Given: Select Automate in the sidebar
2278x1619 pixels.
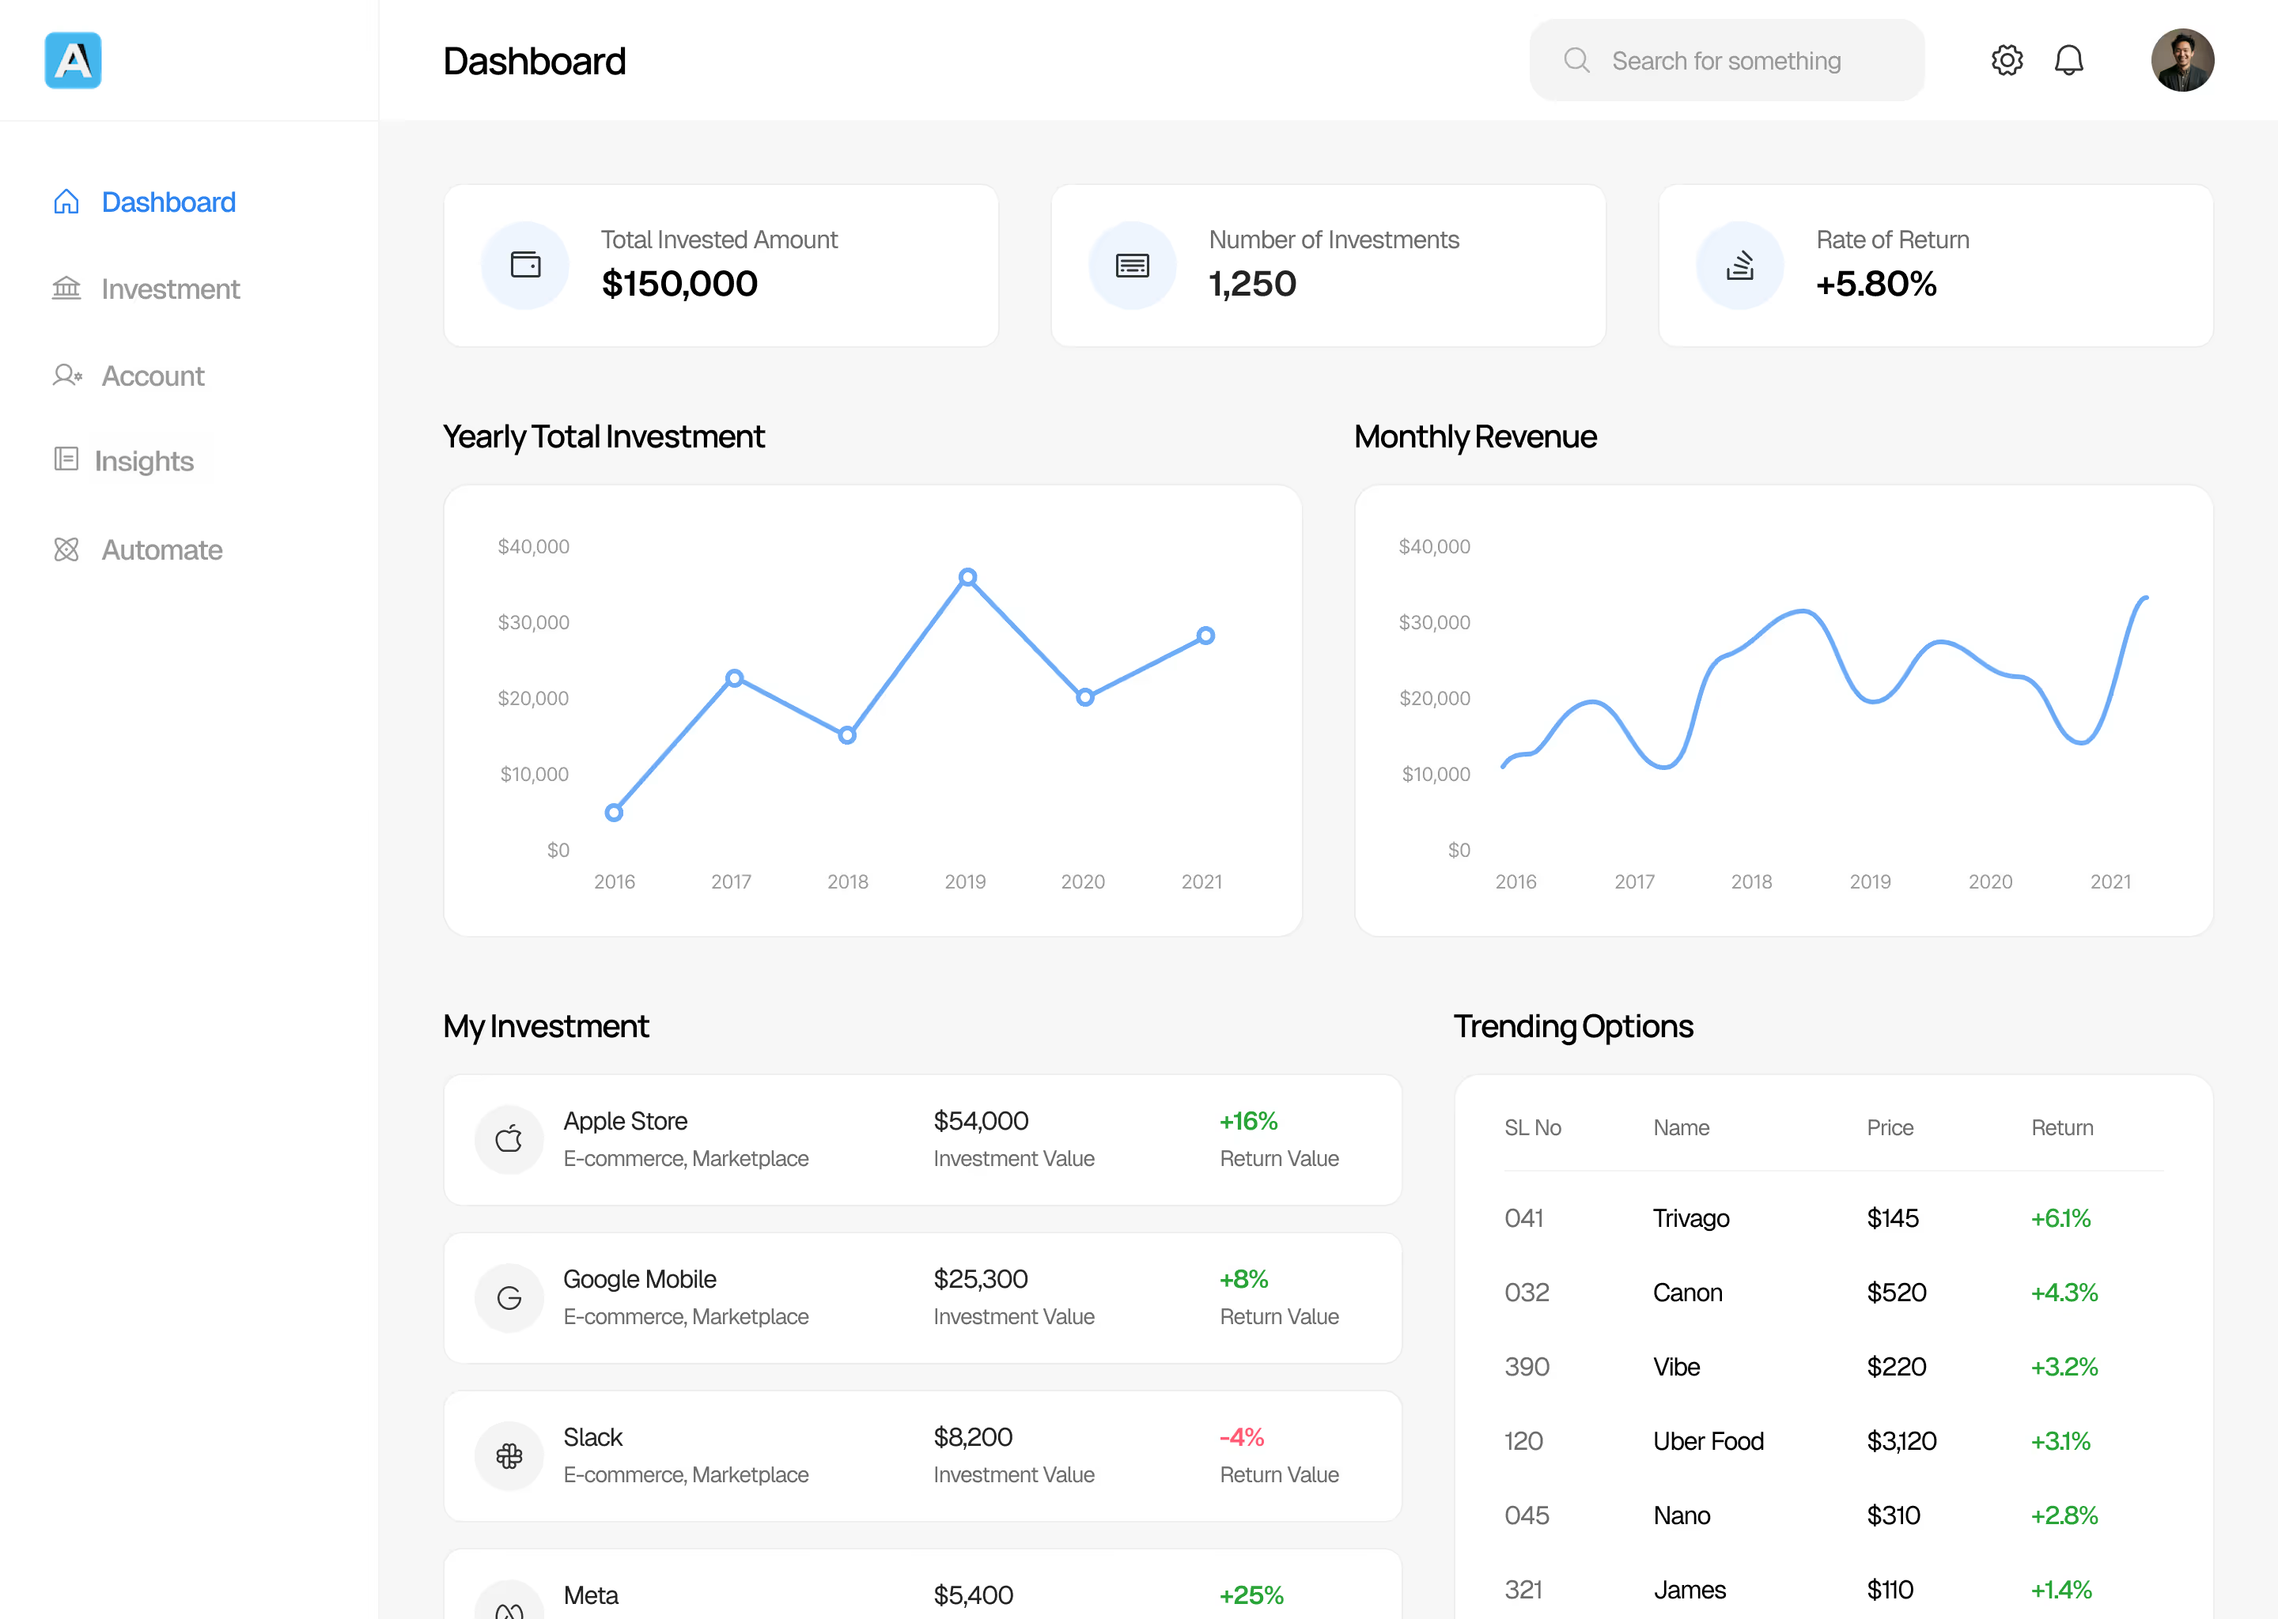Looking at the screenshot, I should (161, 549).
